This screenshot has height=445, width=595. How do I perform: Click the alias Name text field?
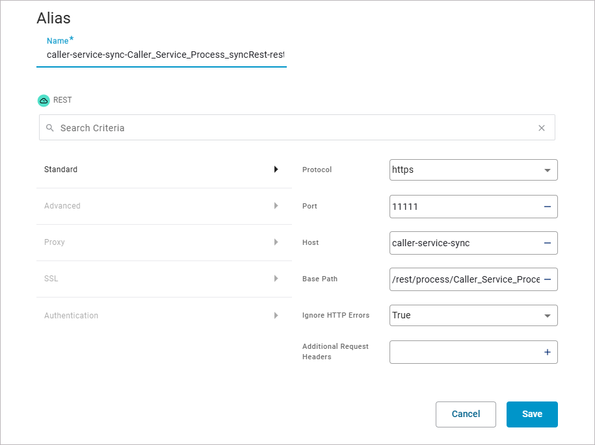point(165,55)
